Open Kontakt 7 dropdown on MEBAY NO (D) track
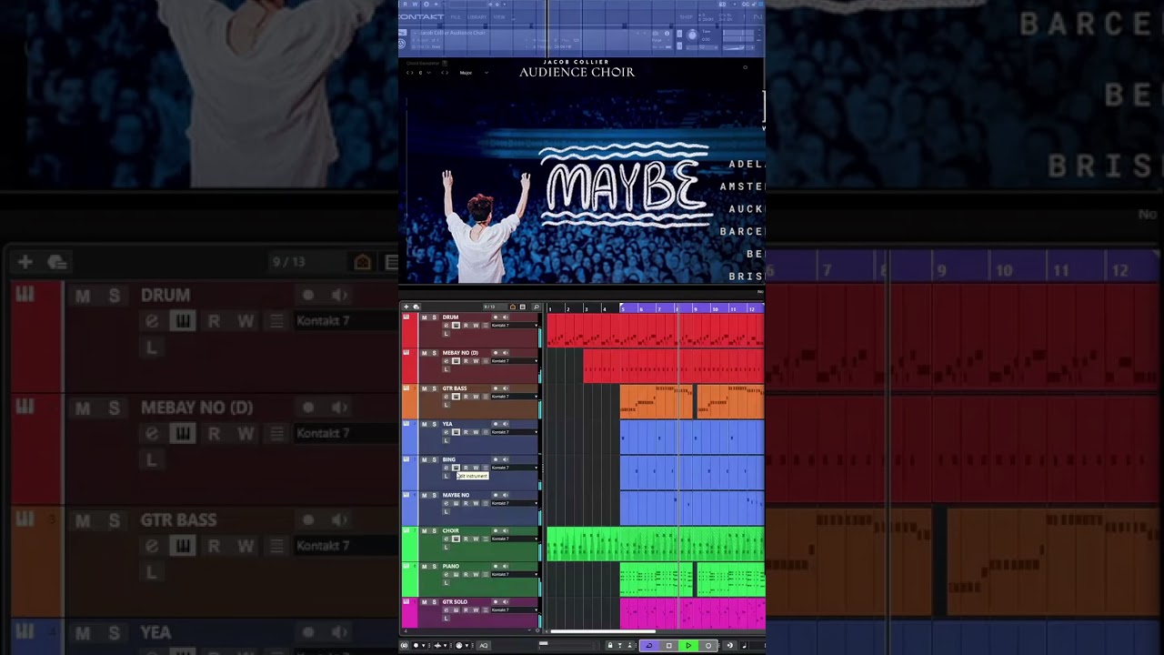Image resolution: width=1164 pixels, height=655 pixels. click(515, 361)
